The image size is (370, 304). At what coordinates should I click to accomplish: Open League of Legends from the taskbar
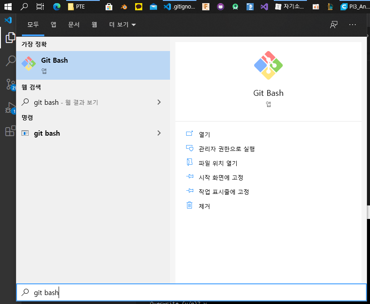pos(330,7)
